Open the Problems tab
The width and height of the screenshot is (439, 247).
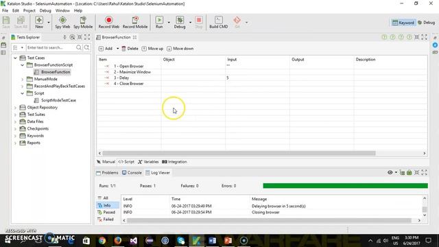point(107,173)
